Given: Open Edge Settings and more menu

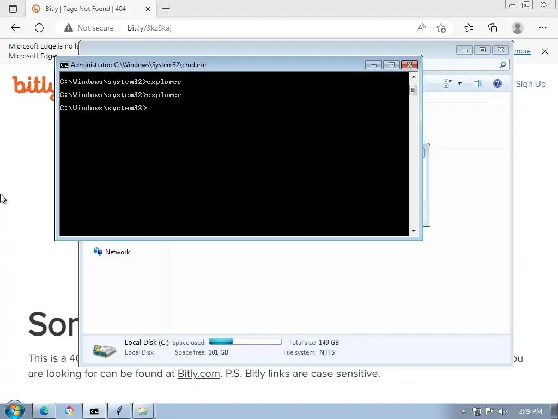Looking at the screenshot, I should (x=542, y=28).
